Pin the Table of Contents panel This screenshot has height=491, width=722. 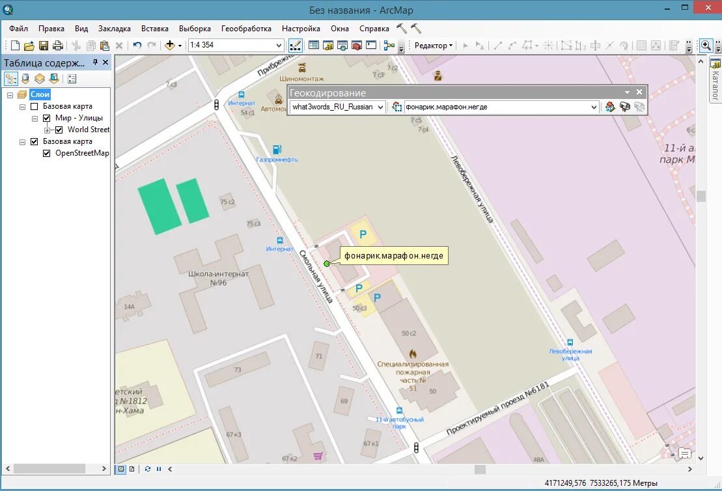tap(95, 62)
